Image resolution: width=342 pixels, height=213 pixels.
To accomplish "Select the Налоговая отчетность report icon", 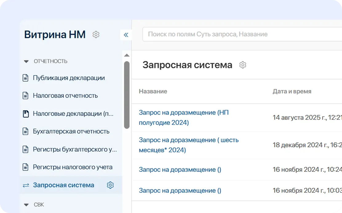I will [x=25, y=95].
